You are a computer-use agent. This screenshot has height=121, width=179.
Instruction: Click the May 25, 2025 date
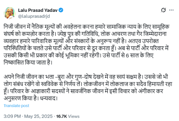tap(38, 116)
